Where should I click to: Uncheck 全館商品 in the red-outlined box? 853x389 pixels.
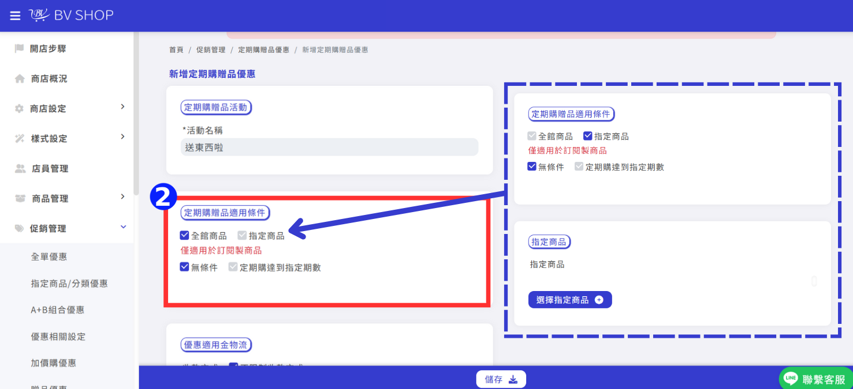pyautogui.click(x=185, y=236)
